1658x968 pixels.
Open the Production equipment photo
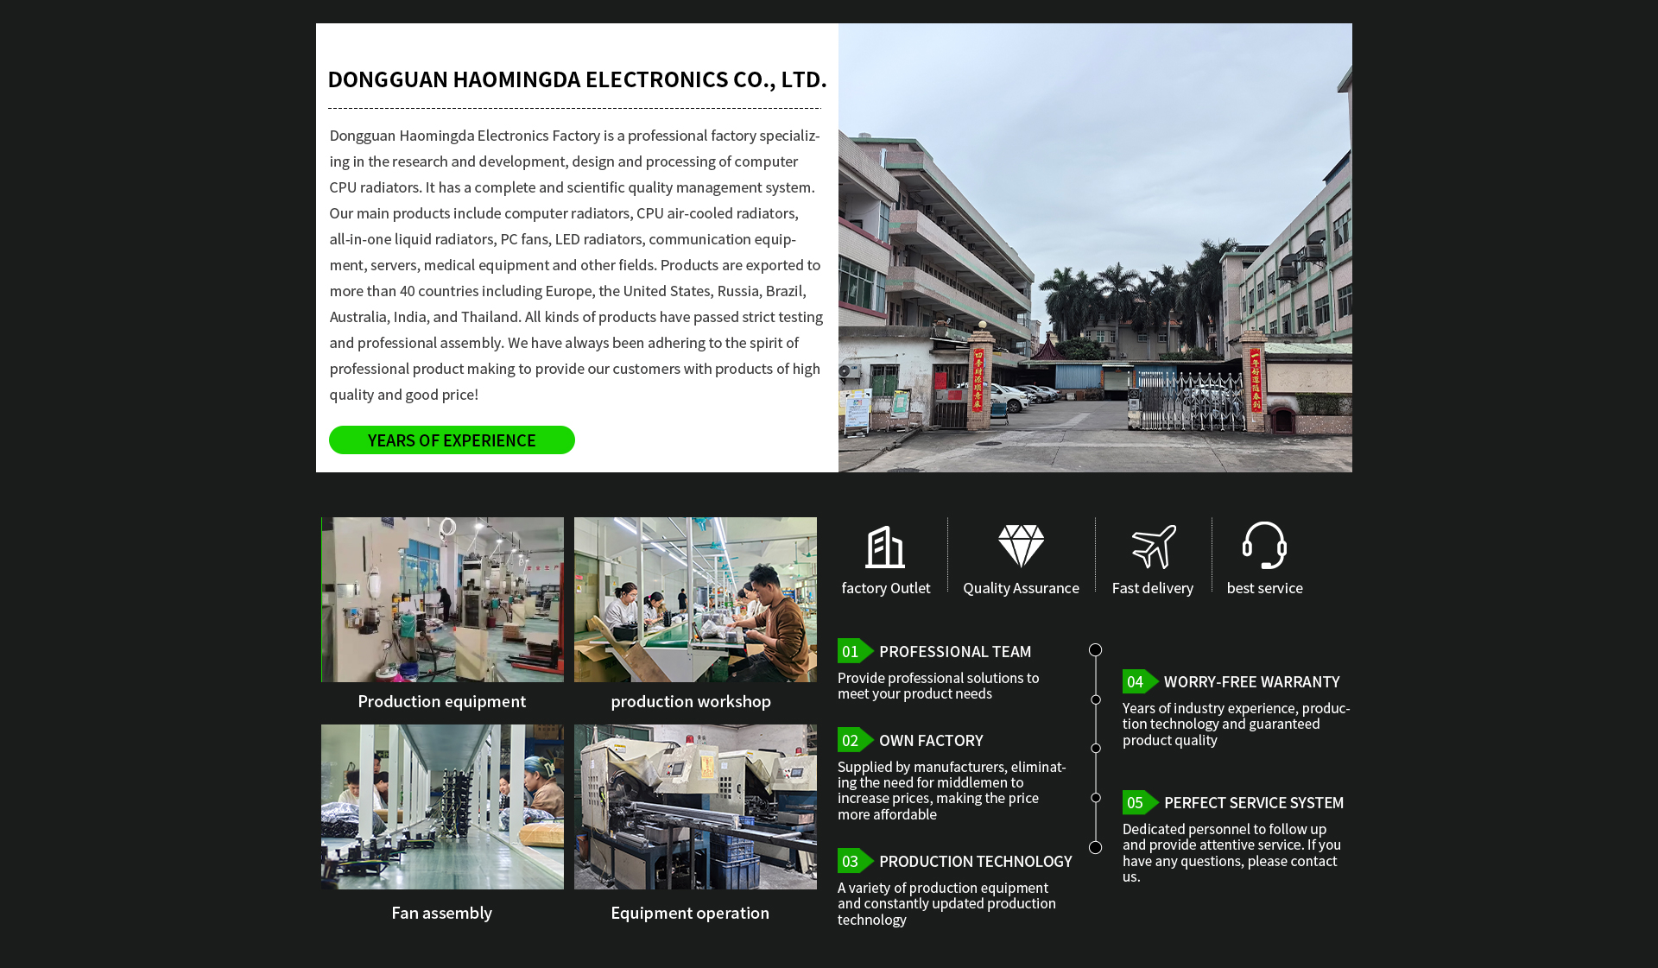[x=442, y=599]
